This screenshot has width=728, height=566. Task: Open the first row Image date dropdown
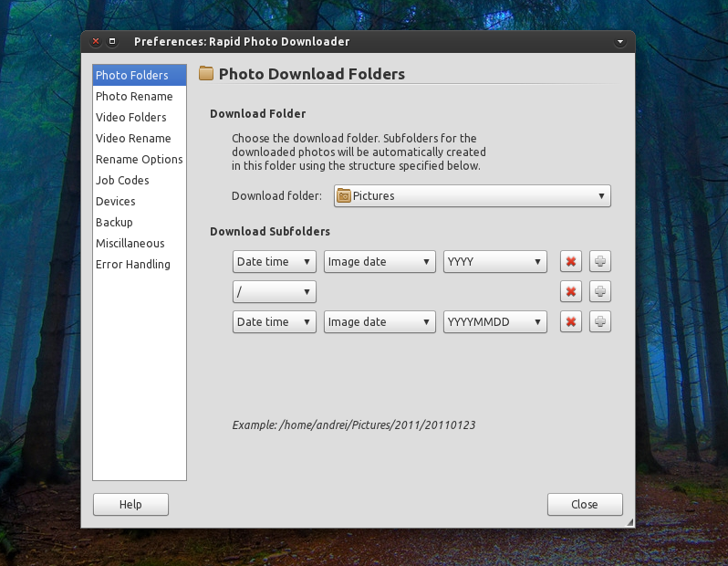click(380, 262)
